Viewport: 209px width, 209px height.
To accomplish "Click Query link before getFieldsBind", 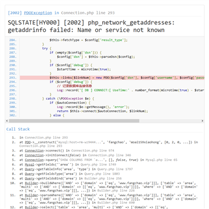I will tap(30, 178).
